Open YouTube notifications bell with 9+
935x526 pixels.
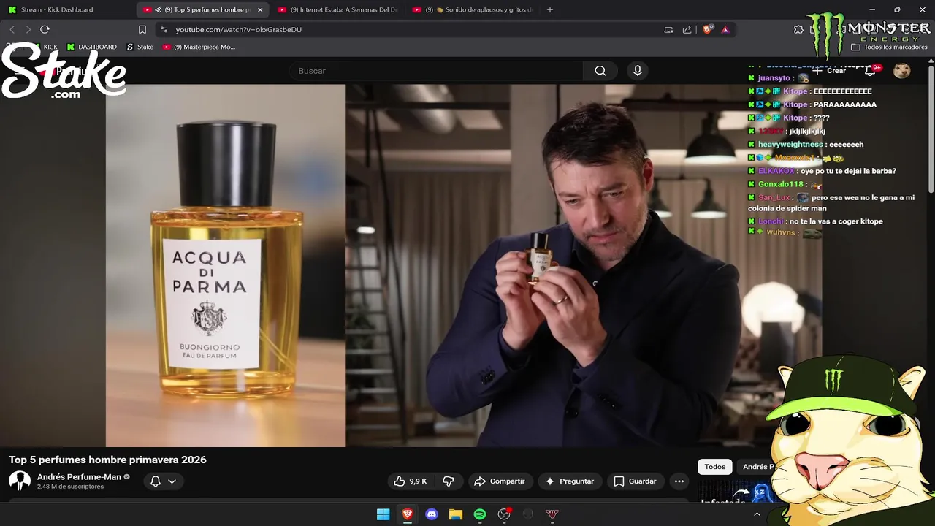click(x=871, y=71)
